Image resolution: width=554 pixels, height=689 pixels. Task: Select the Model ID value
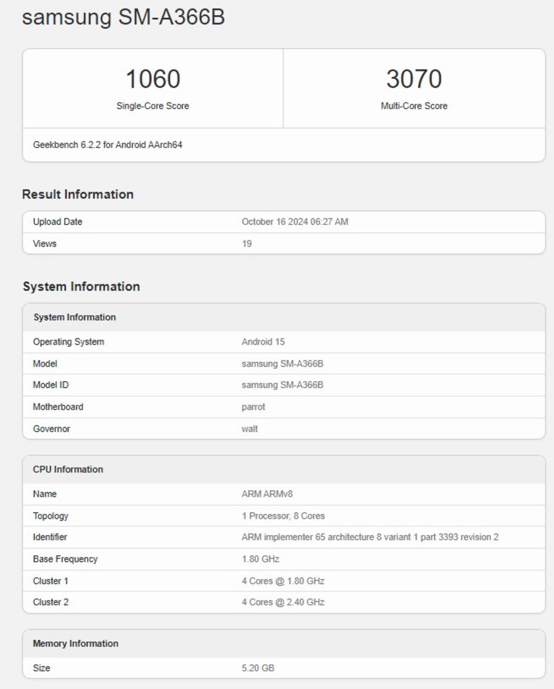(283, 385)
